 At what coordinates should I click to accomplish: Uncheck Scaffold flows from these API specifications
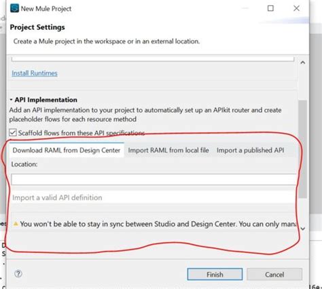pyautogui.click(x=13, y=133)
